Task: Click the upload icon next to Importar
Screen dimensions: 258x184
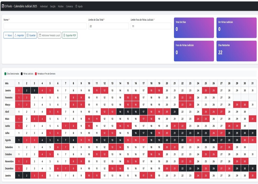Action: point(16,35)
